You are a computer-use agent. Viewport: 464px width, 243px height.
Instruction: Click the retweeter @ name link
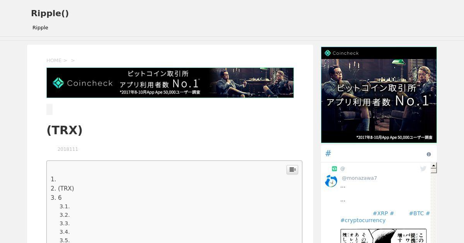(343, 169)
